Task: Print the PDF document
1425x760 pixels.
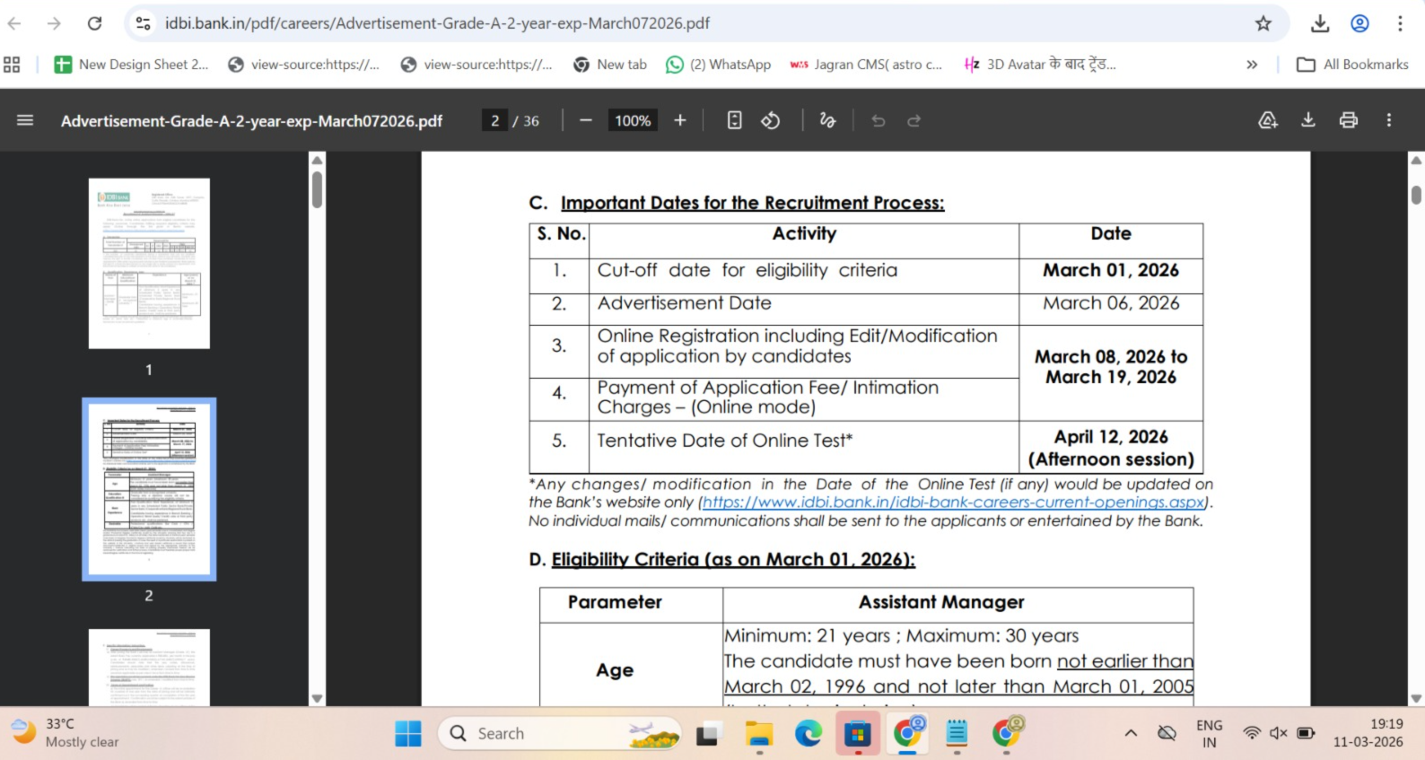Action: [x=1349, y=120]
